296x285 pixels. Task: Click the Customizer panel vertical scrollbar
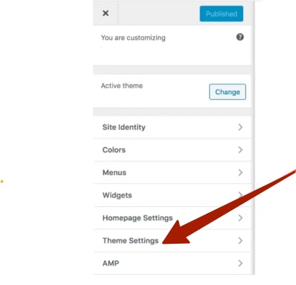click(x=253, y=138)
